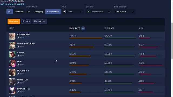Click the tank shield icon under Reinhardt
This screenshot has height=97, width=173.
point(18,38)
